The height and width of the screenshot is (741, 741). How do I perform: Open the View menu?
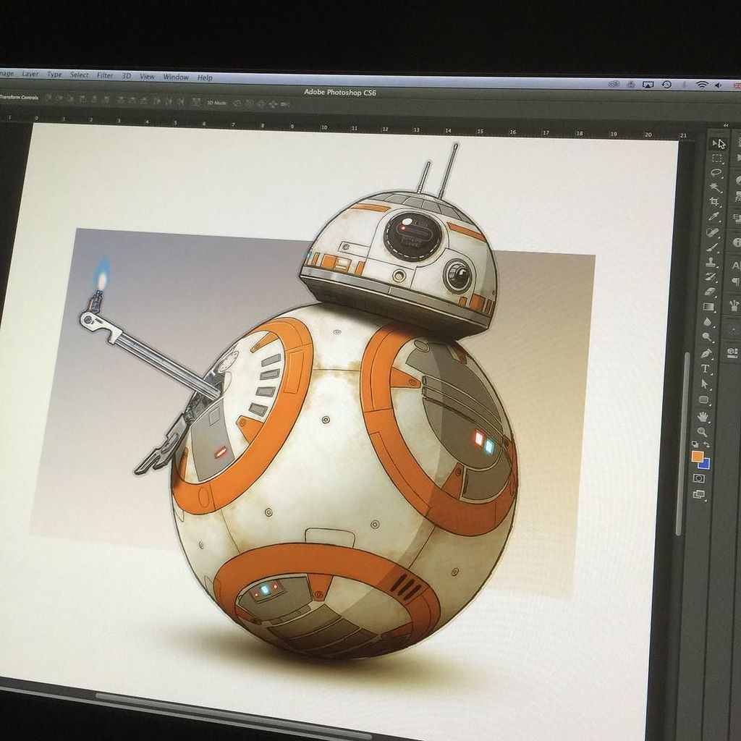[x=148, y=76]
